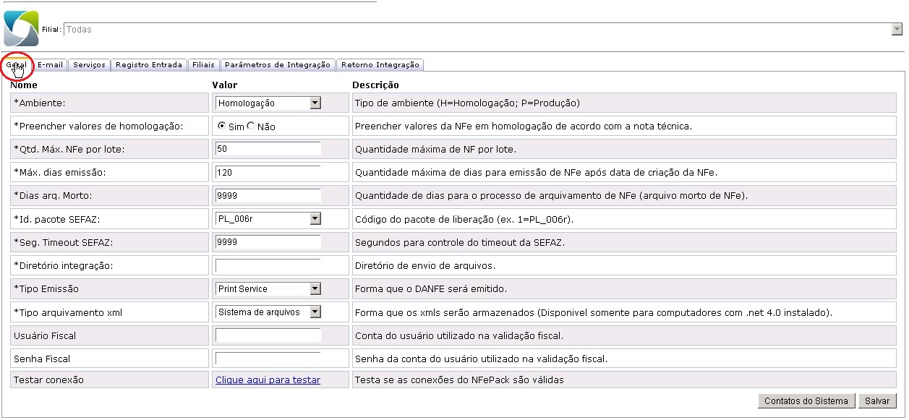Image resolution: width=909 pixels, height=420 pixels.
Task: Click the 'Clique aqui para testar' link
Action: pos(268,380)
